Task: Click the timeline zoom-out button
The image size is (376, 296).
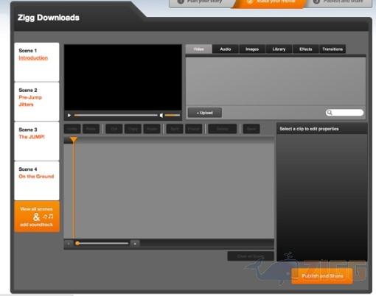Action: click(69, 244)
